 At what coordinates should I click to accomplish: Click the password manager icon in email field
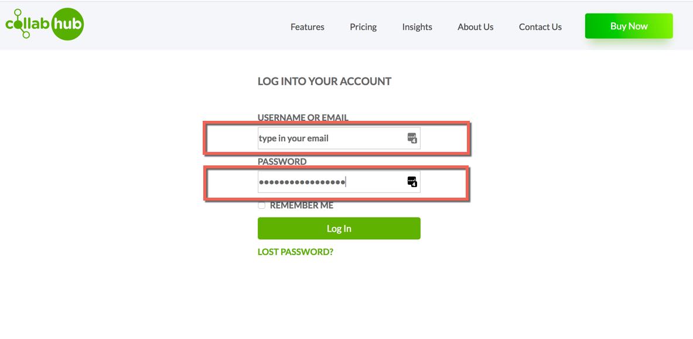(412, 138)
